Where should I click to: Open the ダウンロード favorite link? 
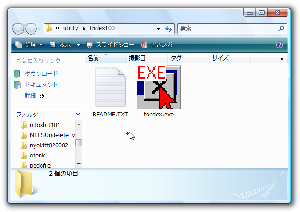[41, 73]
